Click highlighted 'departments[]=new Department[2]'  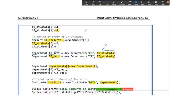click(72, 66)
